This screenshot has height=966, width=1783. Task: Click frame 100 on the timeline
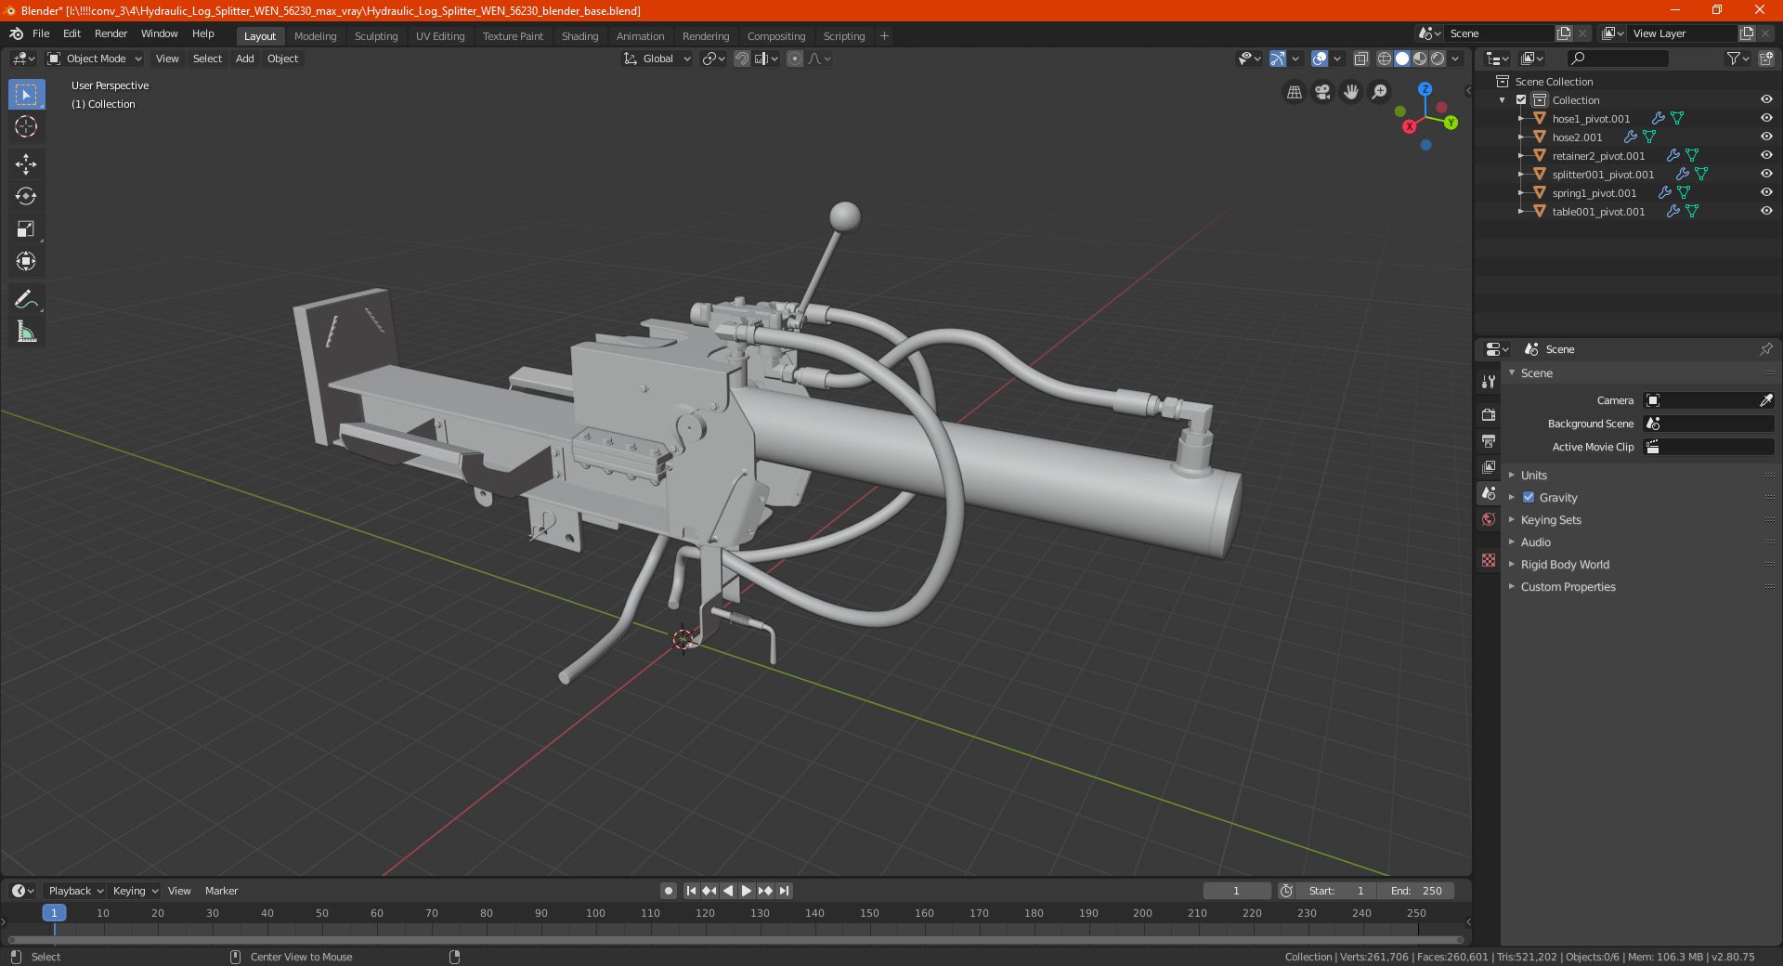pos(595,914)
